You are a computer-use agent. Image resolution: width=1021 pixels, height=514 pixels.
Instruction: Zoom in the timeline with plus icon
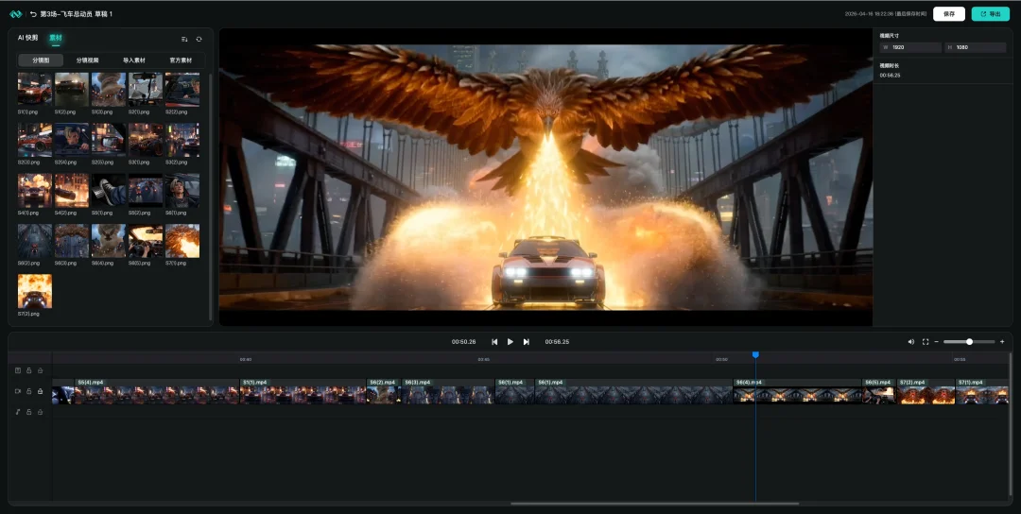point(1002,341)
